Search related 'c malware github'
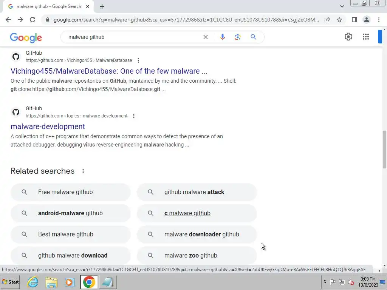This screenshot has width=387, height=290. [x=197, y=213]
